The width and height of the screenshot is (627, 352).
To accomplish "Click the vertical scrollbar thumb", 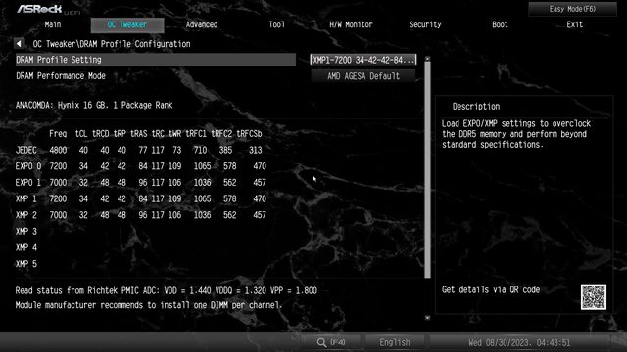I will click(x=427, y=169).
